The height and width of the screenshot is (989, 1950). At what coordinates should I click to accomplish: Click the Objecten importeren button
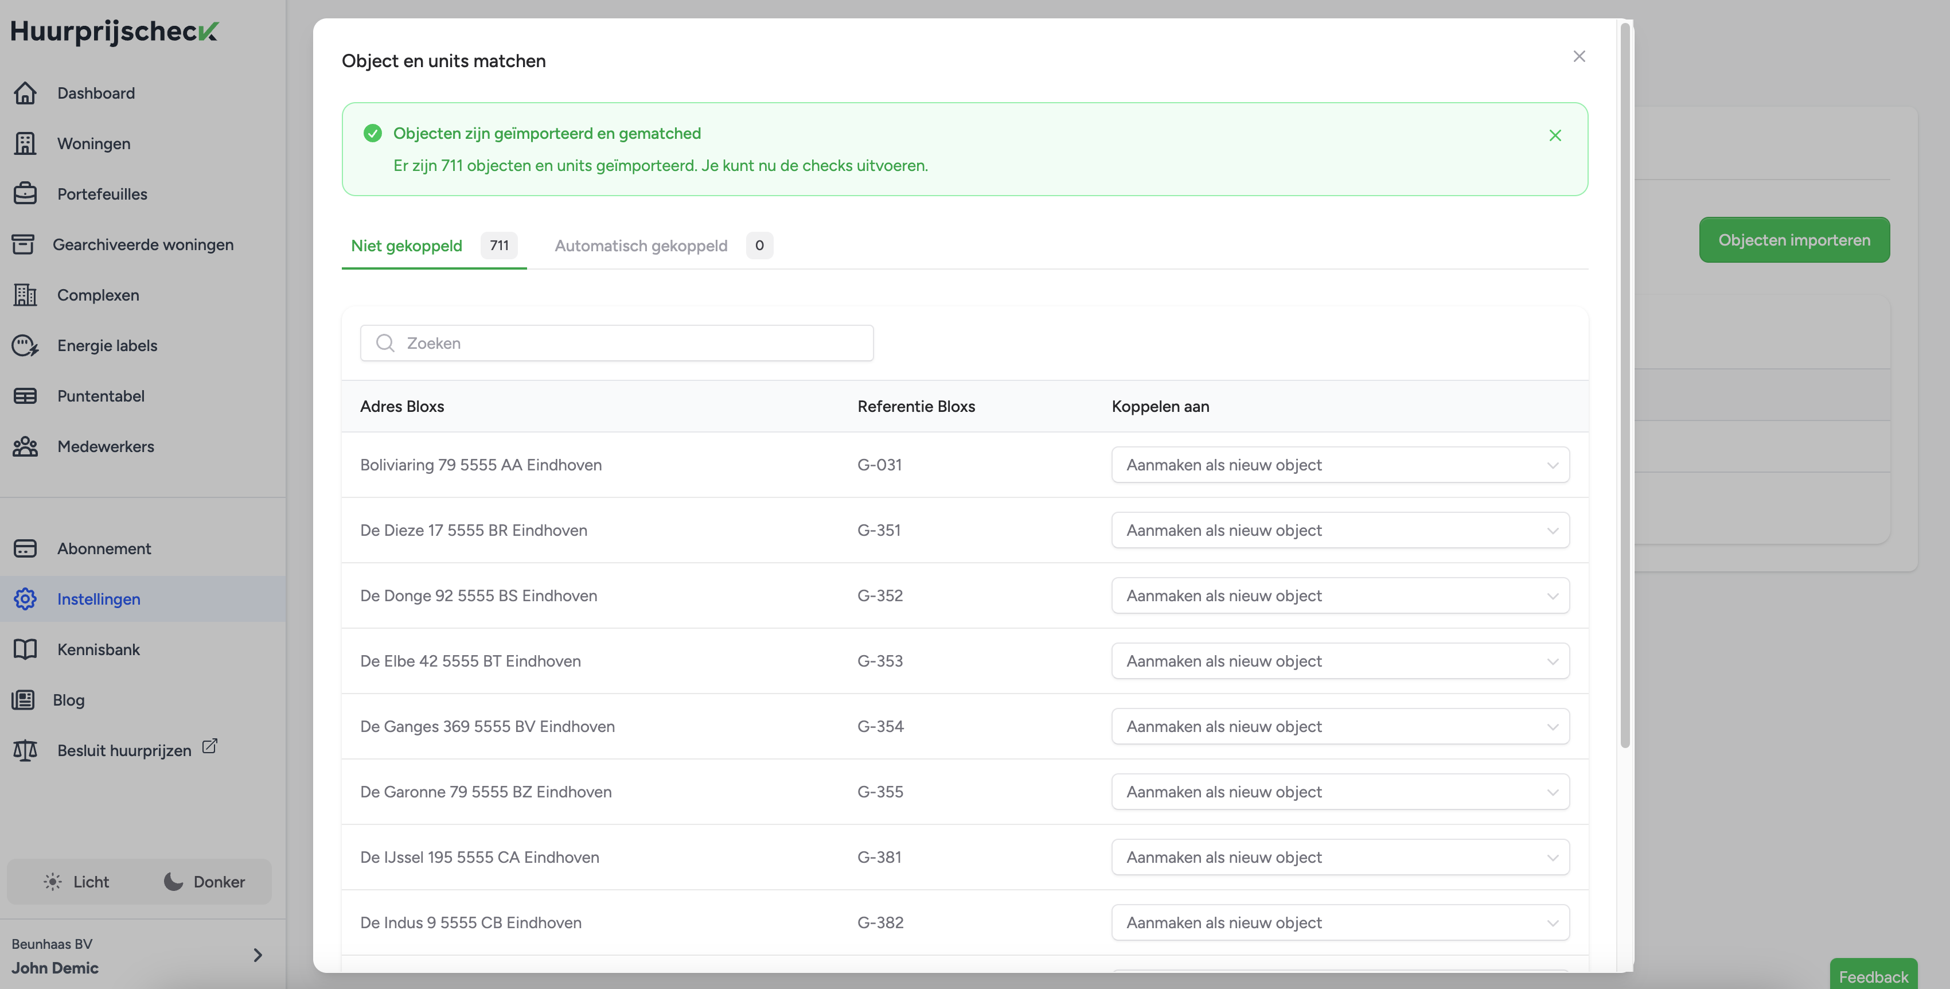point(1793,240)
